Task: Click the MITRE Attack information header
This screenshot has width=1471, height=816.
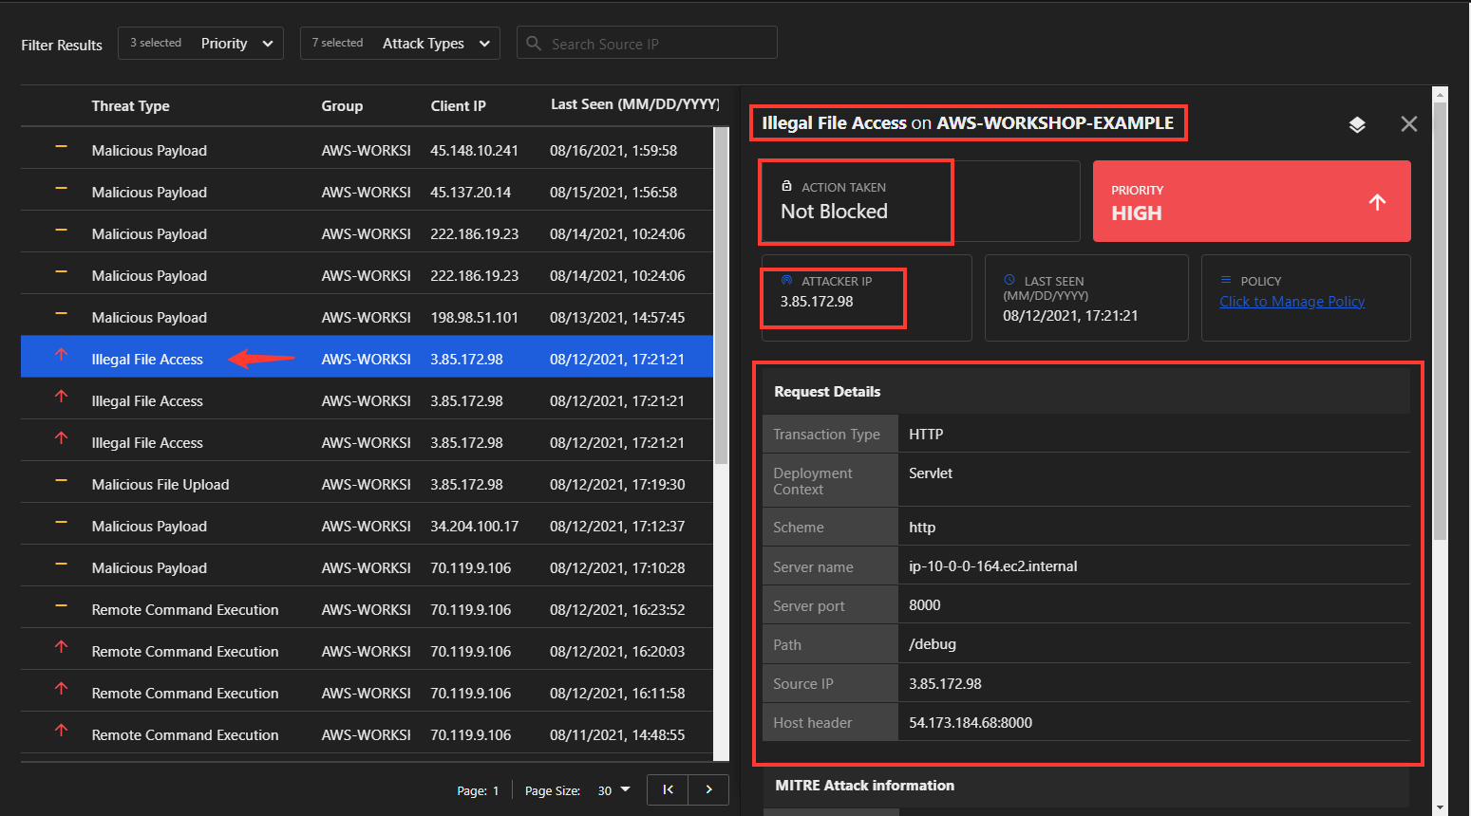Action: pyautogui.click(x=1086, y=786)
